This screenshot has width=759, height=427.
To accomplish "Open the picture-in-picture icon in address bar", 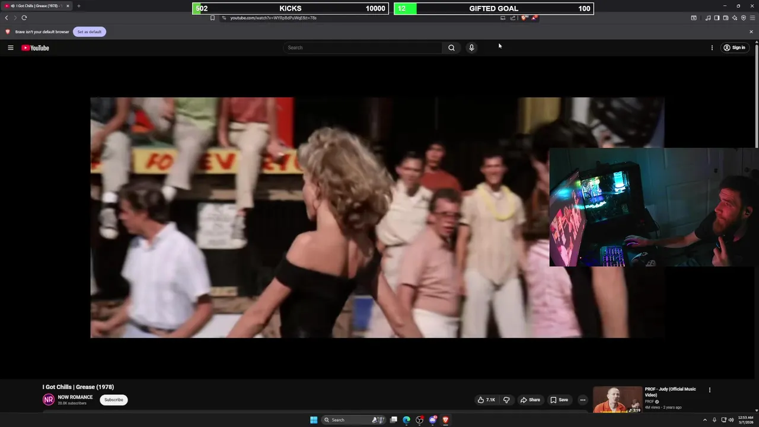I will coord(503,18).
